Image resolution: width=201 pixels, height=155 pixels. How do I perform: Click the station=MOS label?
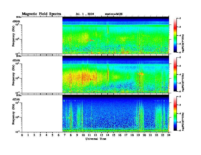114,14
